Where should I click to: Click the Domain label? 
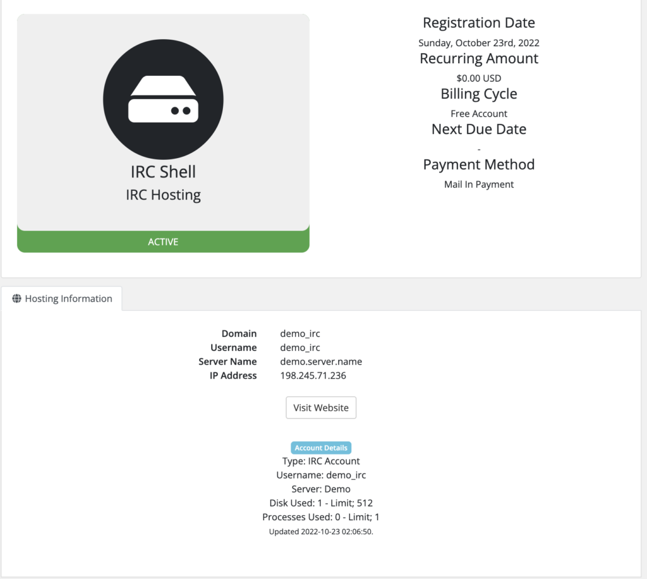pyautogui.click(x=239, y=334)
